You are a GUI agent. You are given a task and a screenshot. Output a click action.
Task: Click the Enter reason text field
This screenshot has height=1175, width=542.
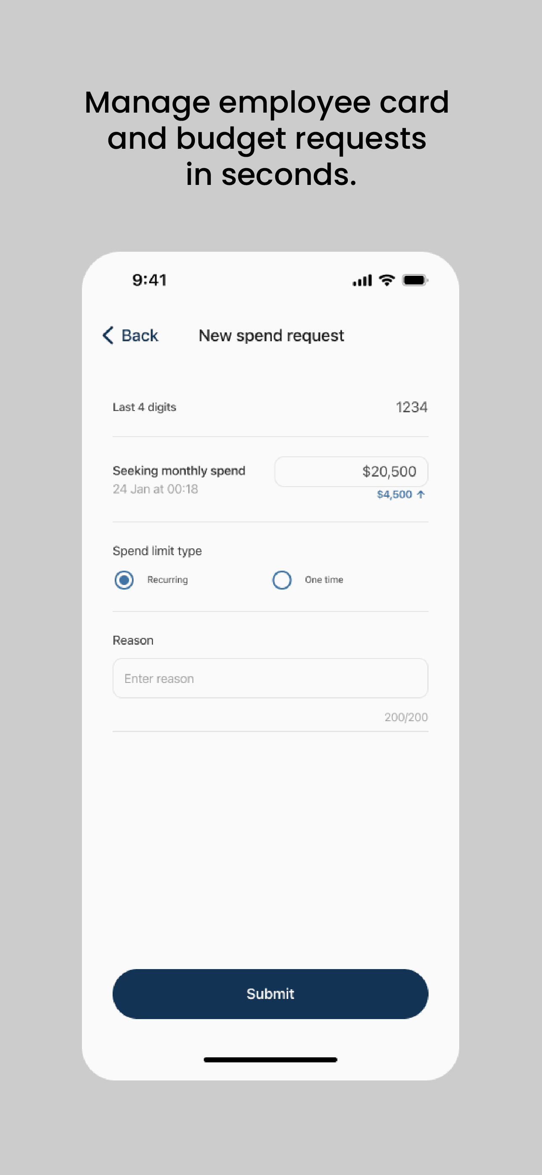pos(270,678)
